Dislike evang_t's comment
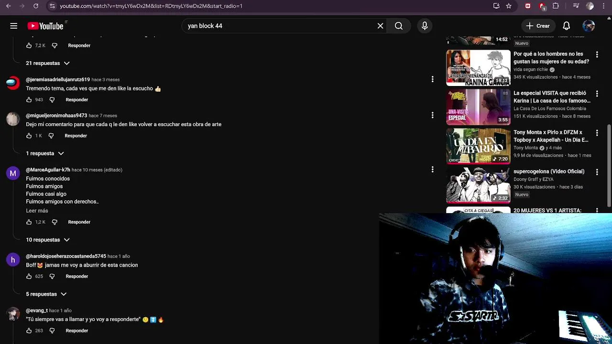 tap(52, 331)
